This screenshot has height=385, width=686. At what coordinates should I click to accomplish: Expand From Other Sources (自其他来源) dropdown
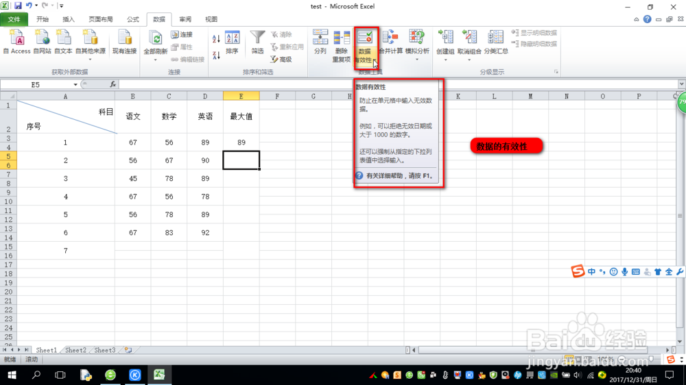[90, 60]
